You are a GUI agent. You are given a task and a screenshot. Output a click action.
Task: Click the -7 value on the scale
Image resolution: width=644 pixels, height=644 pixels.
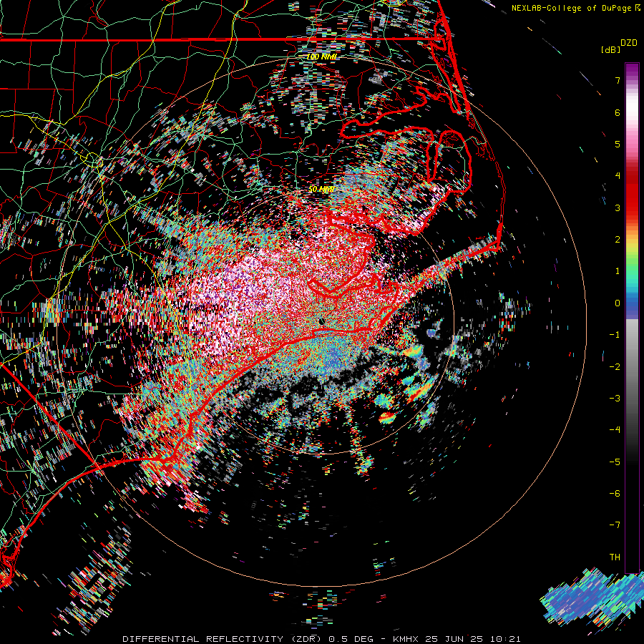coord(615,525)
